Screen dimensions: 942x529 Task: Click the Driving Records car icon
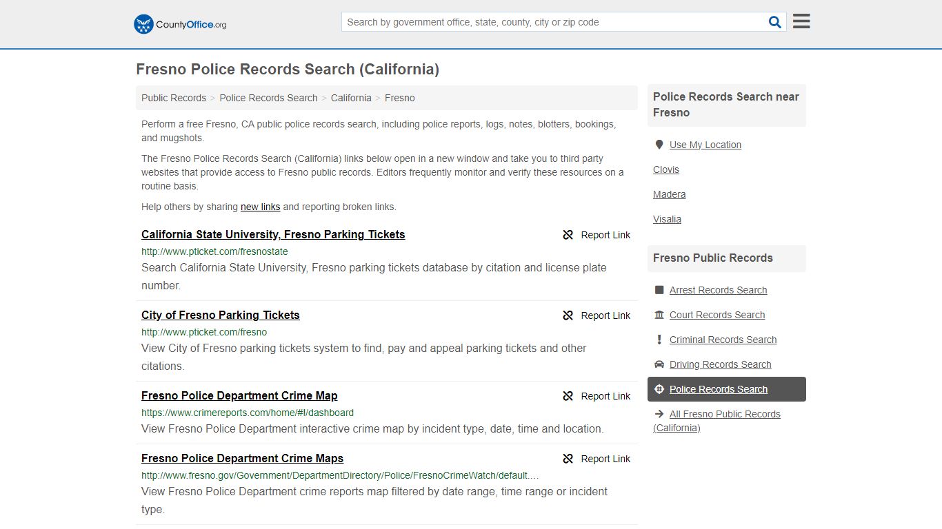coord(659,364)
